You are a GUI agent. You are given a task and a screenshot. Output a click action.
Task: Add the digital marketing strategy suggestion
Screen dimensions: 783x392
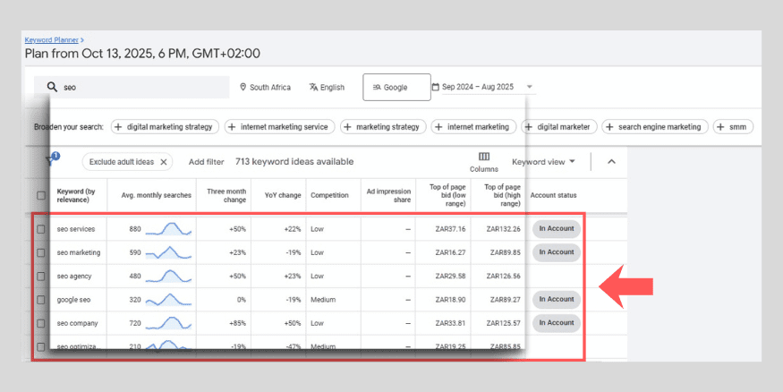pos(164,127)
